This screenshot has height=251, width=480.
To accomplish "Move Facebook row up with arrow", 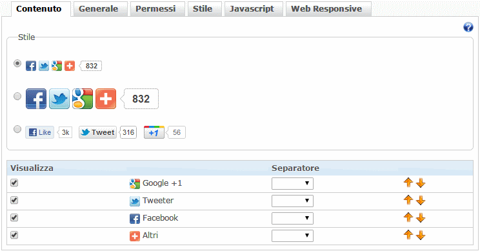I will tap(408, 217).
